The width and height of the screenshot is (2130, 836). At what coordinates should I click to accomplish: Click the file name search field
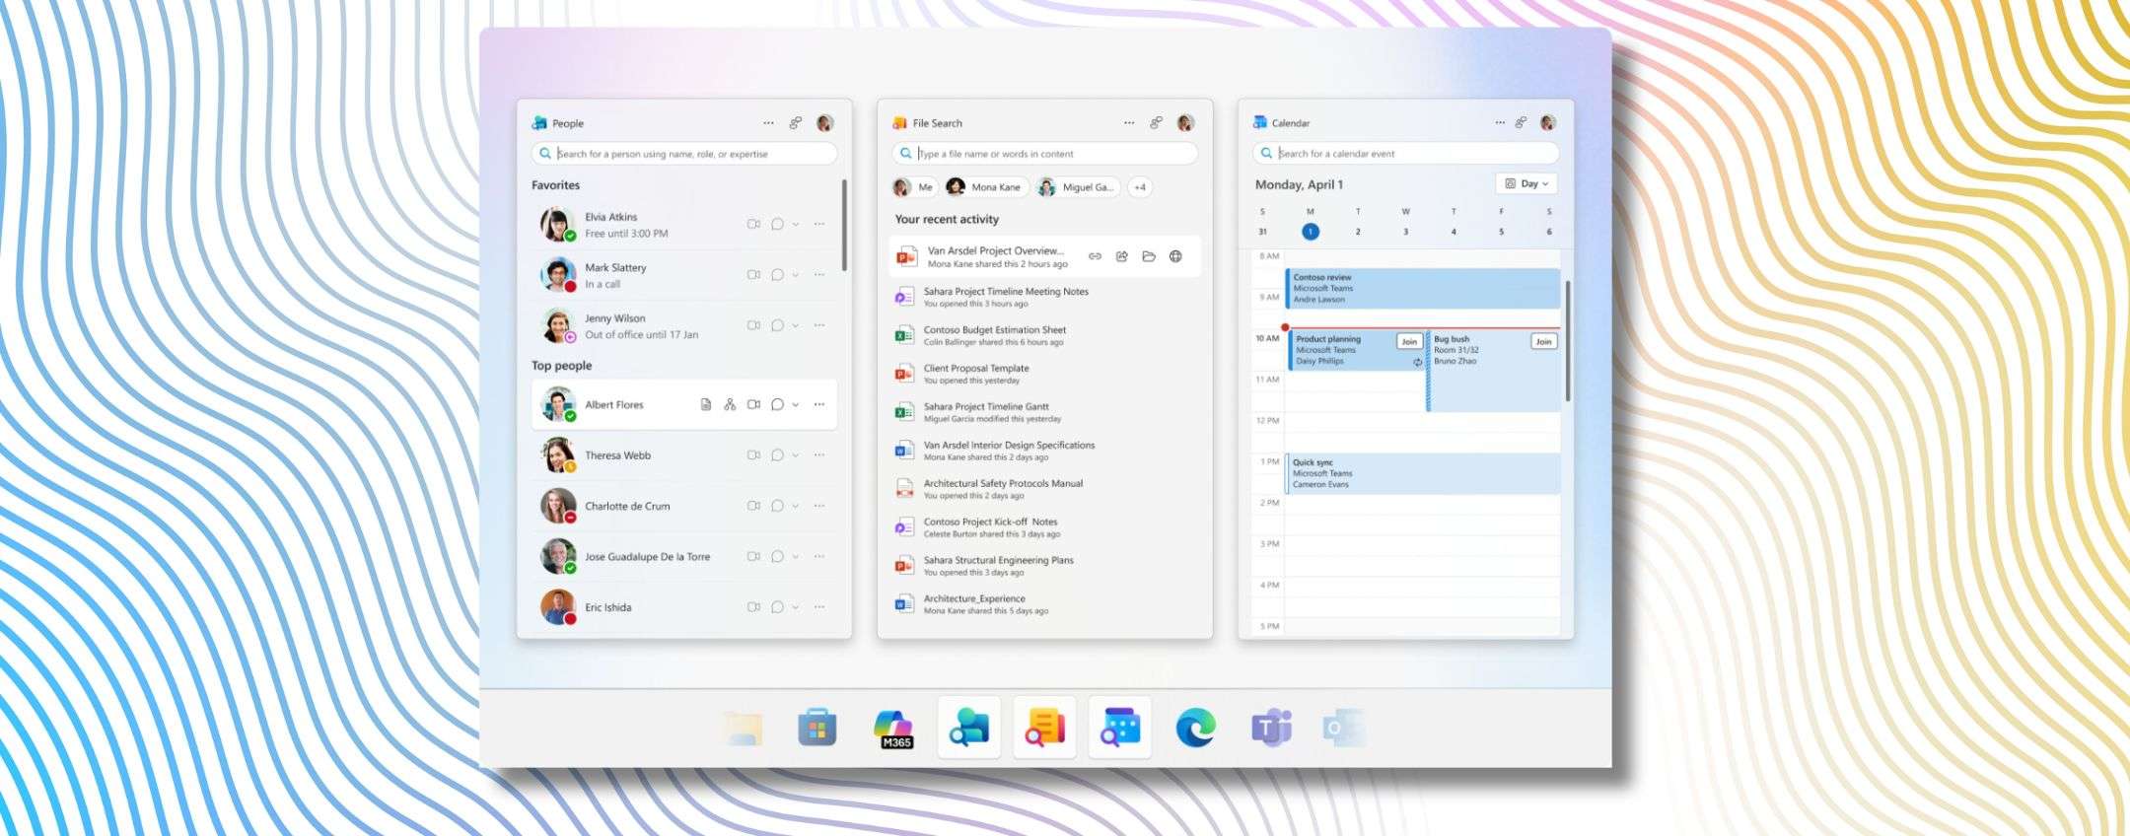[1044, 154]
